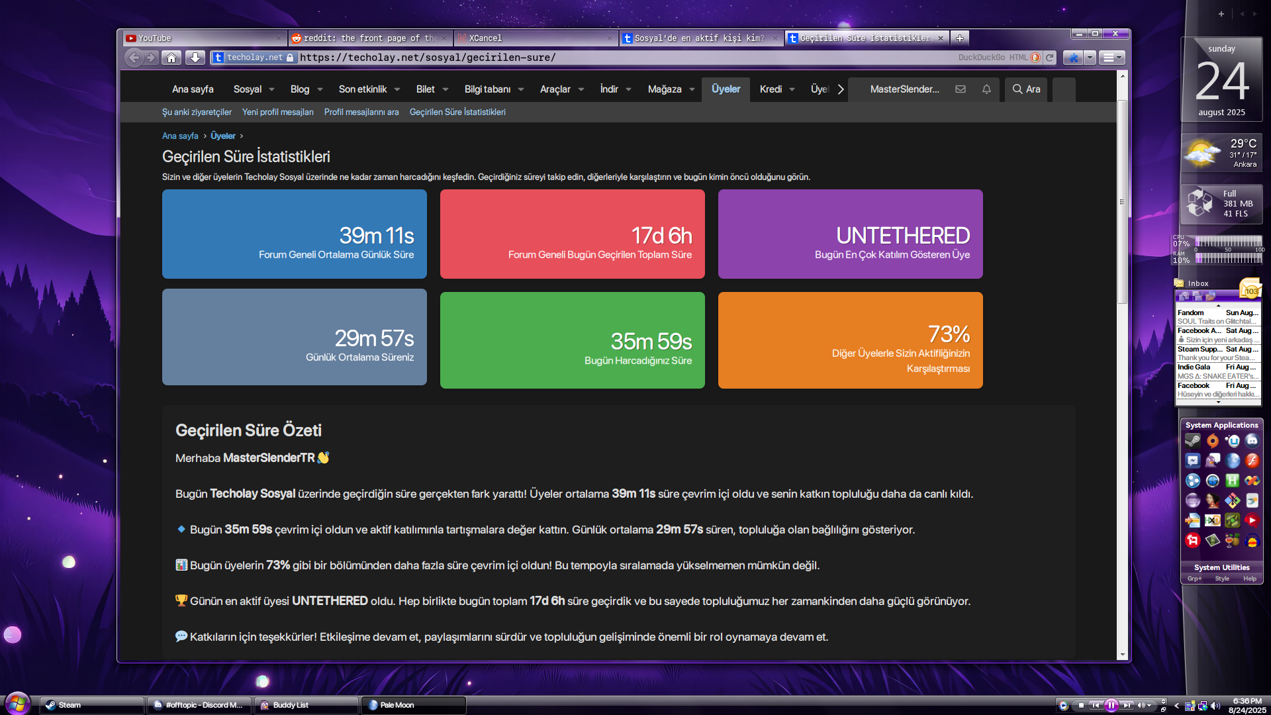
Task: Switch to #offtopic Discord taskbar button
Action: coord(199,705)
